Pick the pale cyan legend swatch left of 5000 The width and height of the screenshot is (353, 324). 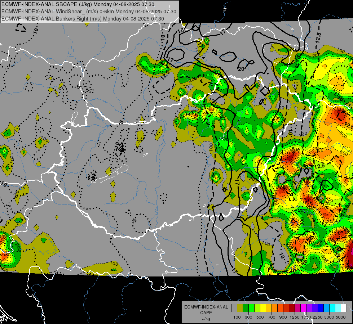coord(338,308)
